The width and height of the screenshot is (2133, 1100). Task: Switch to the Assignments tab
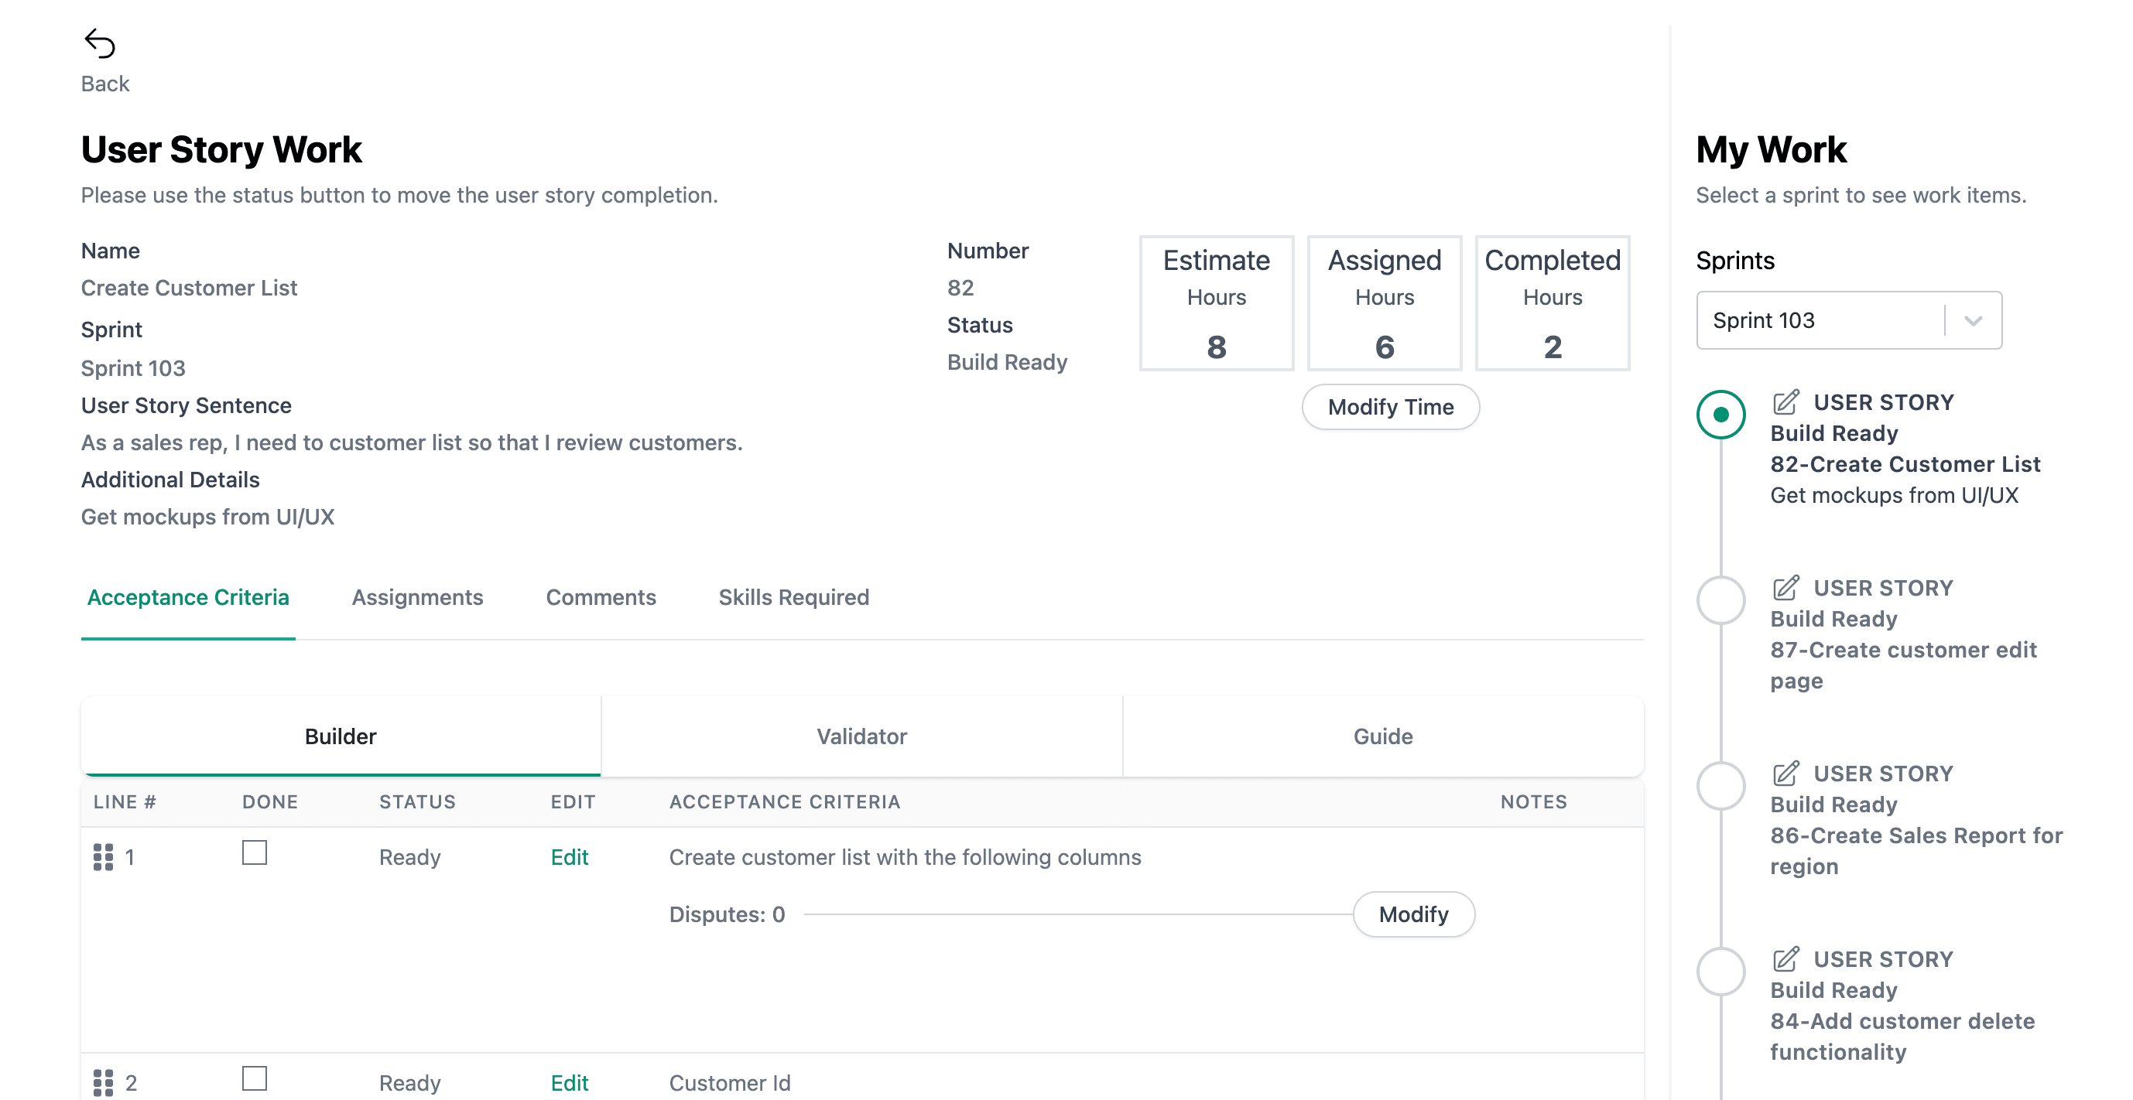coord(417,596)
